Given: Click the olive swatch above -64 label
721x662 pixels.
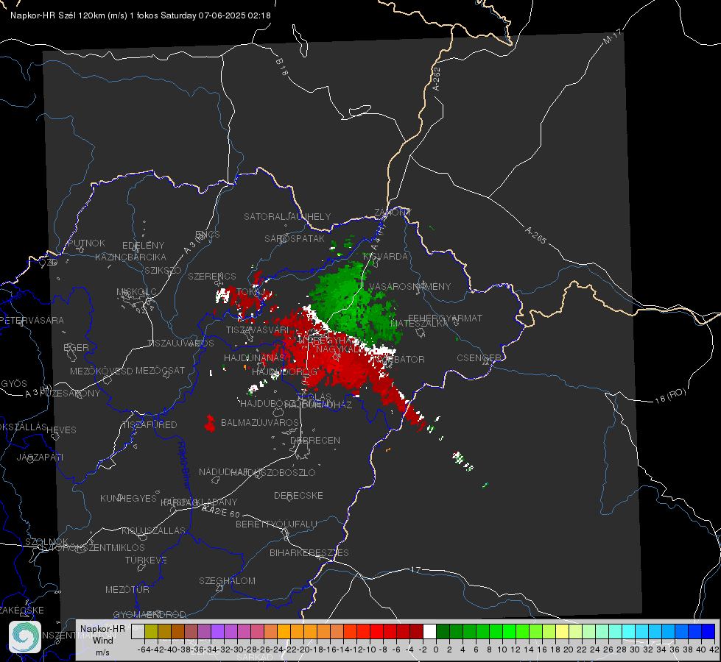Looking at the screenshot, I should pyautogui.click(x=151, y=632).
